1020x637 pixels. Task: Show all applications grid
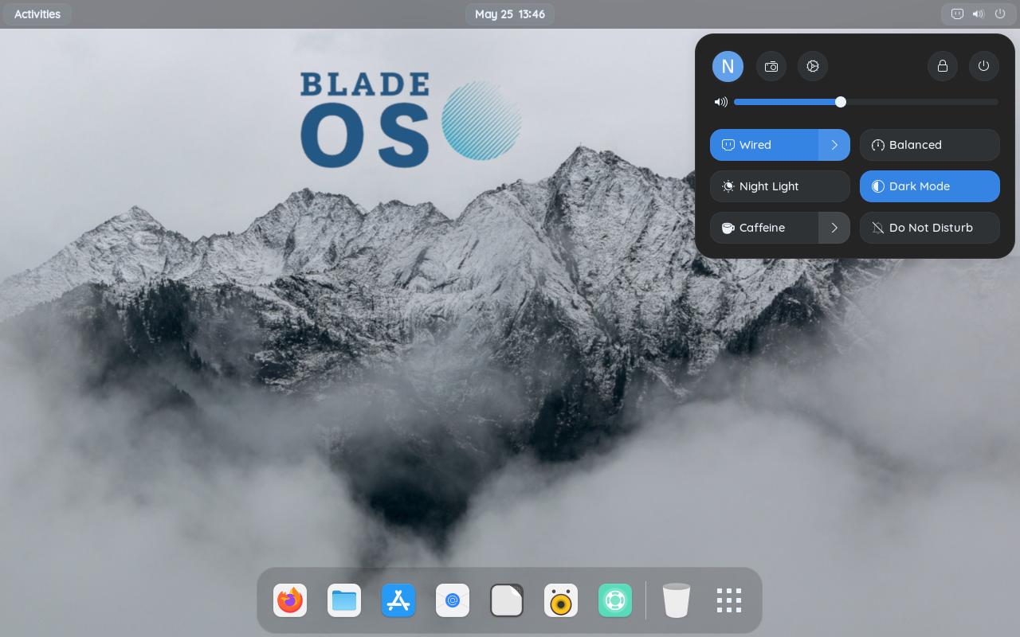click(729, 600)
